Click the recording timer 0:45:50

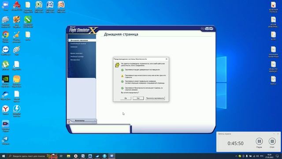[235, 143]
